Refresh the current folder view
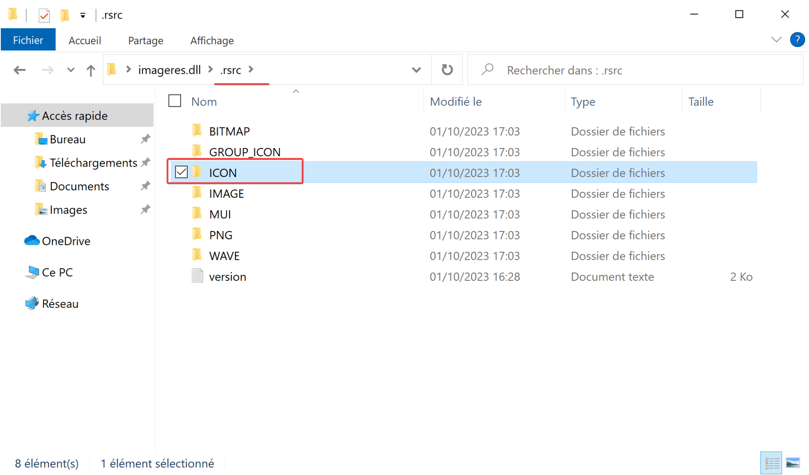809x475 pixels. point(447,69)
